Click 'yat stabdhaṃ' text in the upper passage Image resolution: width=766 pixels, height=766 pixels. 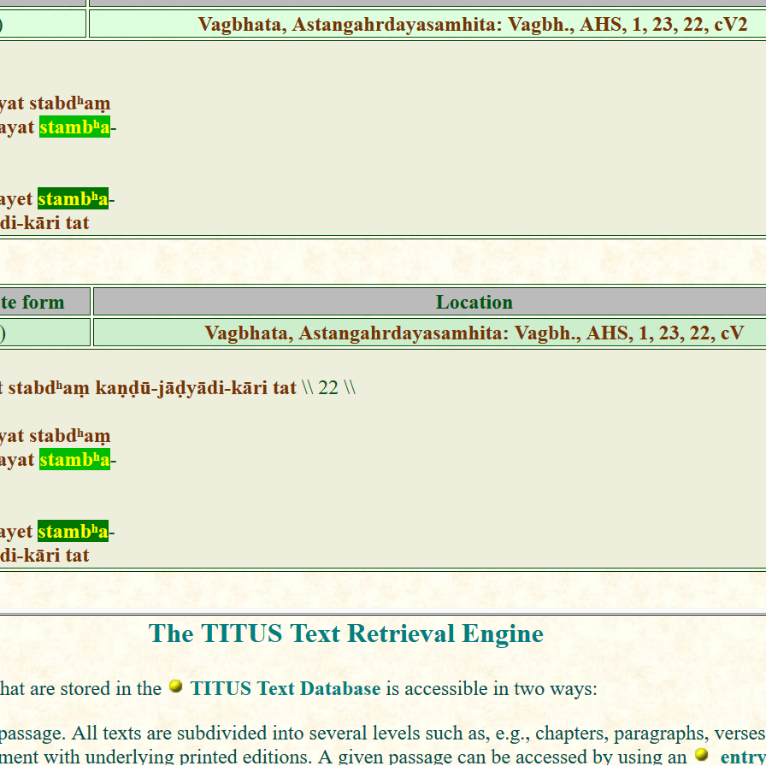tap(56, 104)
